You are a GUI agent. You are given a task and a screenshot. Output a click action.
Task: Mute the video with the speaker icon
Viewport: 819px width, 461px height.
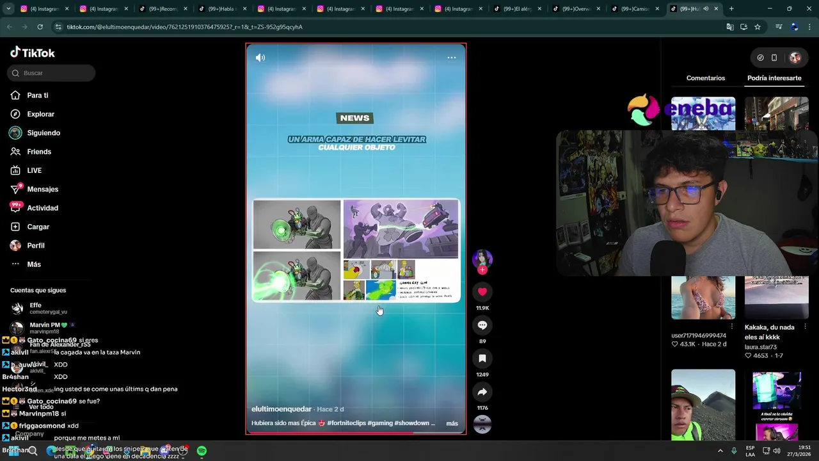click(x=260, y=58)
